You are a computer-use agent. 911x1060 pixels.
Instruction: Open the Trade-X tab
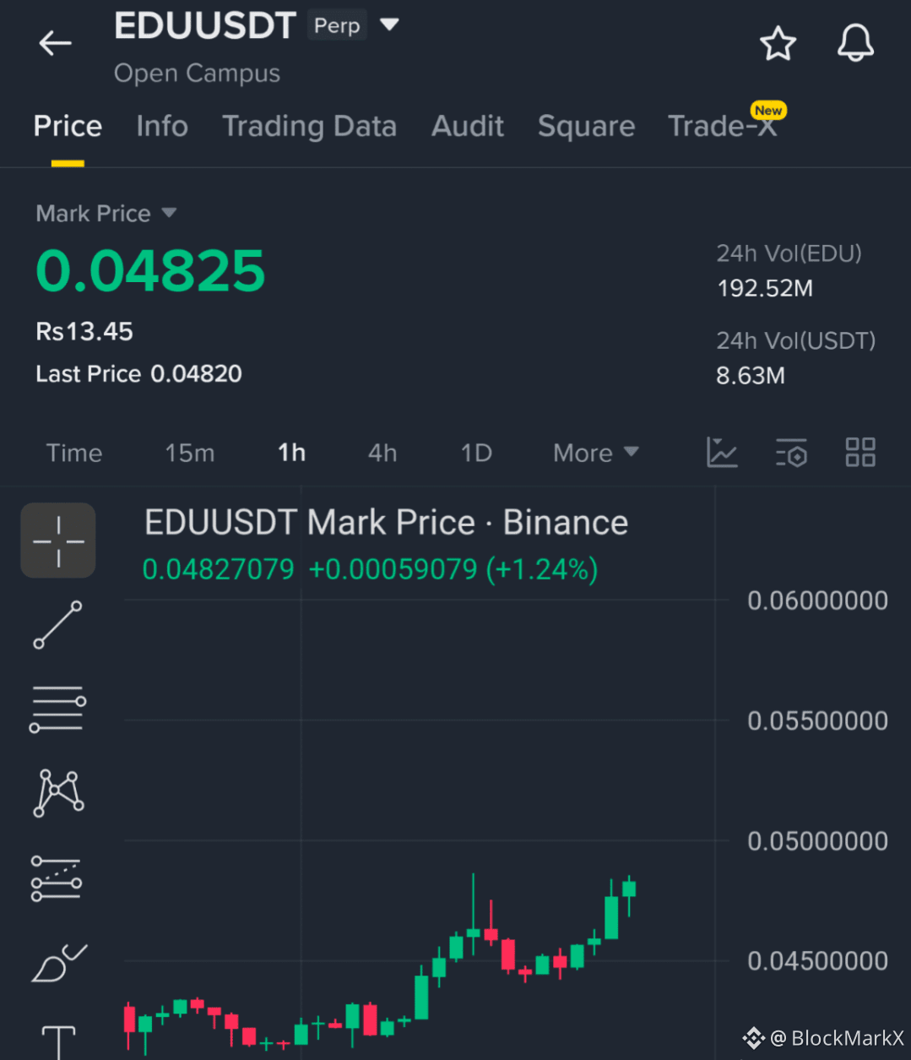click(722, 127)
